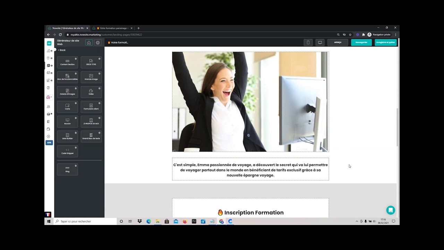Screen dimensions: 444x250
Task: Insert the Formulaire client block
Action: pos(91,107)
